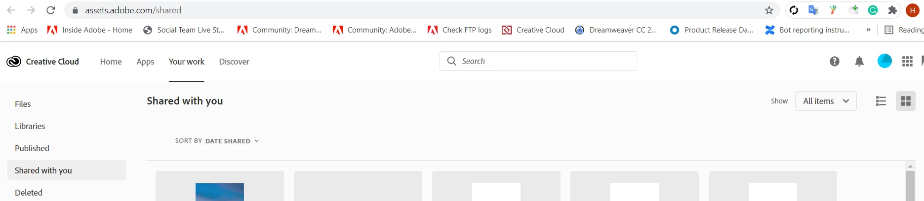
Task: Open Social Team Live St... bookmark
Action: tap(184, 30)
